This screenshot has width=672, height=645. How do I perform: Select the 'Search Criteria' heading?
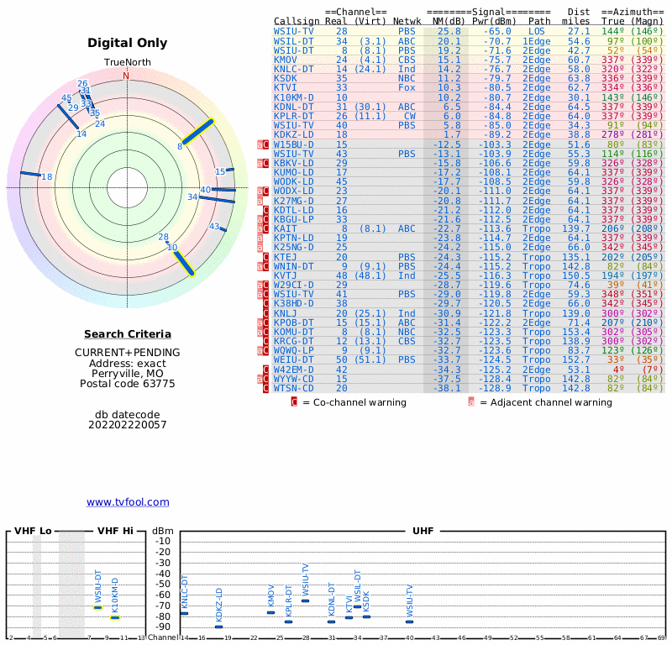128,334
